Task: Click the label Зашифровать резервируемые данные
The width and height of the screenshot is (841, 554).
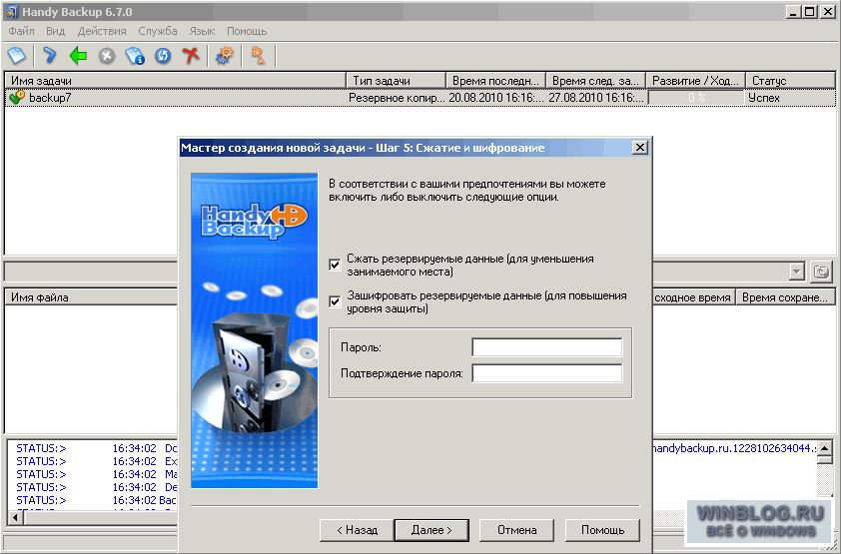Action: [486, 302]
